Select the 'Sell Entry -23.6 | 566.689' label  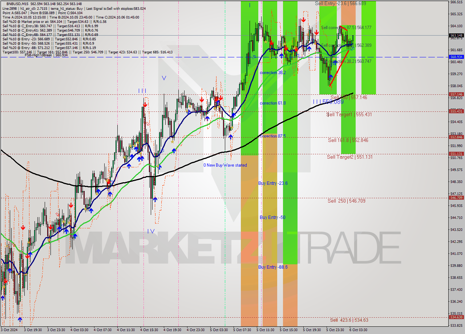click(x=340, y=3)
